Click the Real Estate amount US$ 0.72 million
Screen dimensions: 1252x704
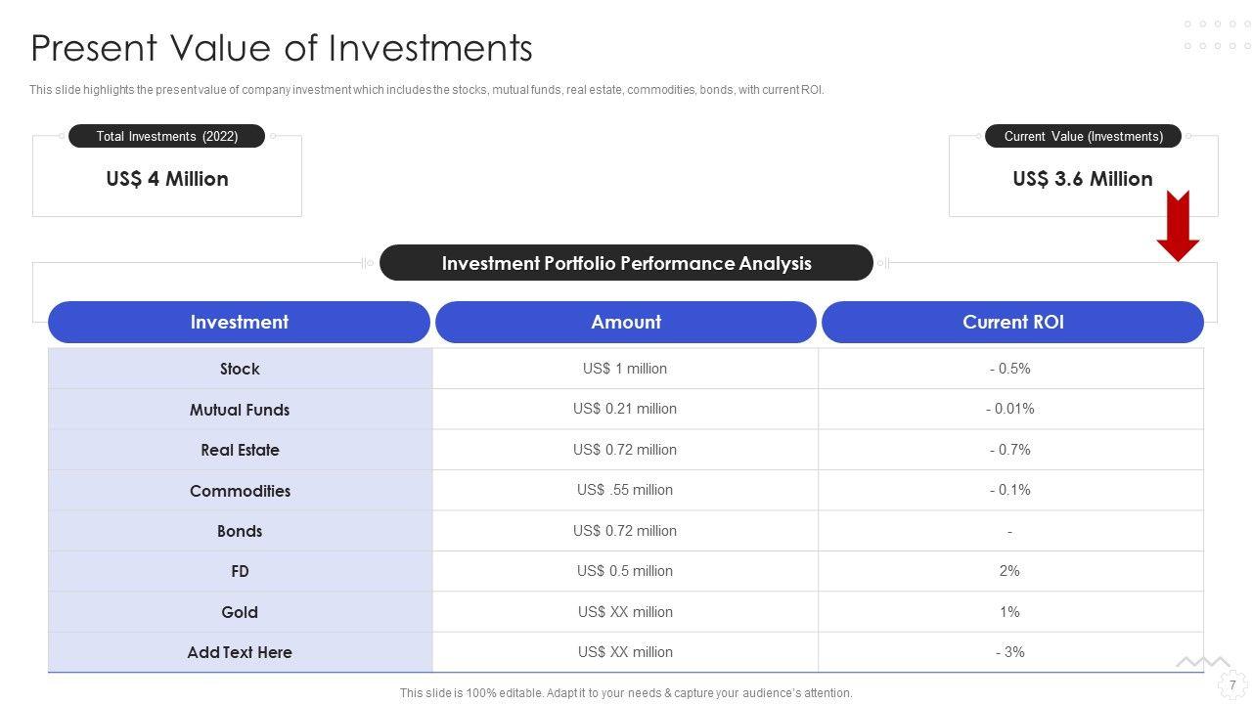pos(625,450)
